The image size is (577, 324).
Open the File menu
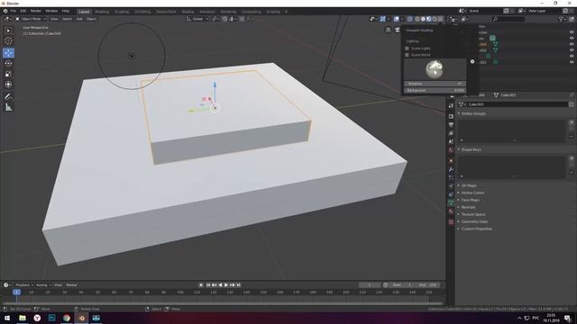(x=14, y=12)
